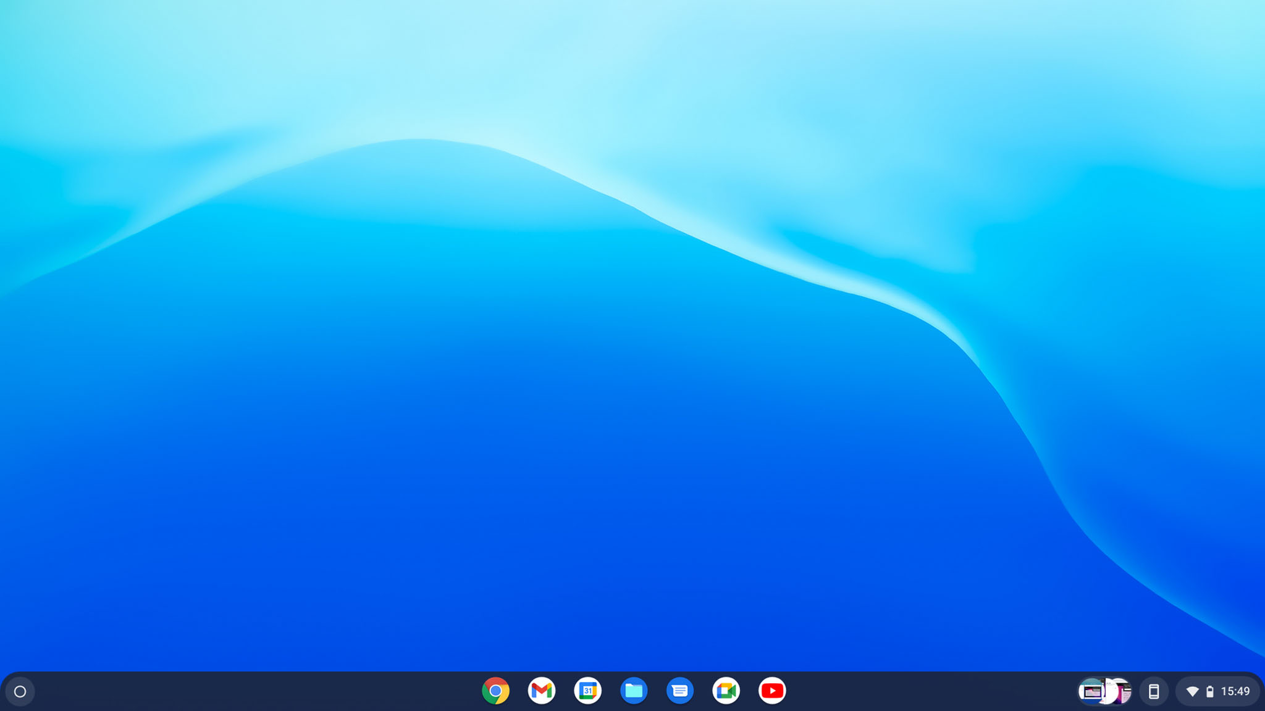Open first Tote screenshot preview thumbnail
This screenshot has height=711, width=1265.
click(x=1090, y=691)
